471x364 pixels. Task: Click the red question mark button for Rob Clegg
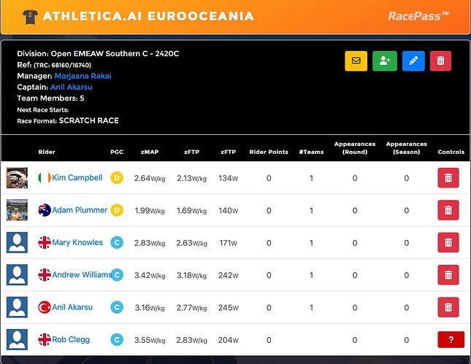point(451,340)
